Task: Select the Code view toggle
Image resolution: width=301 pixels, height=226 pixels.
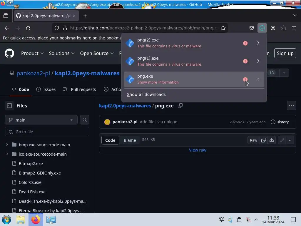Action: point(110,140)
